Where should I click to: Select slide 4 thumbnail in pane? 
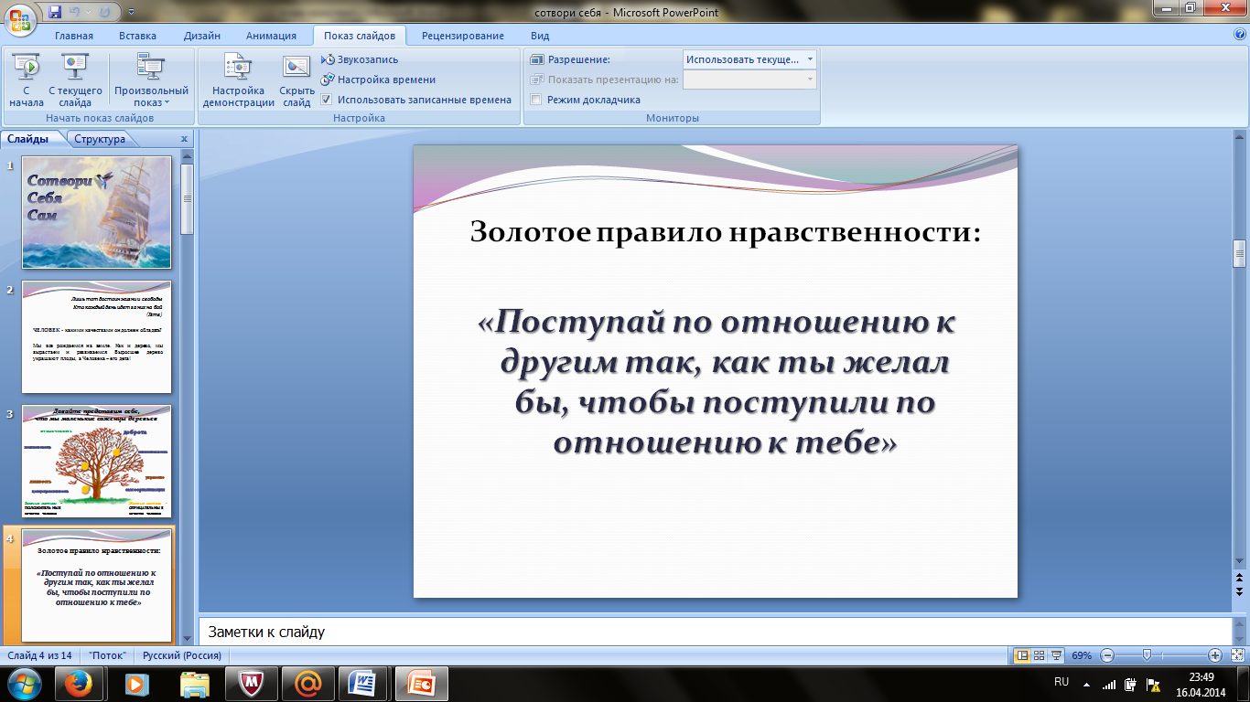96,585
